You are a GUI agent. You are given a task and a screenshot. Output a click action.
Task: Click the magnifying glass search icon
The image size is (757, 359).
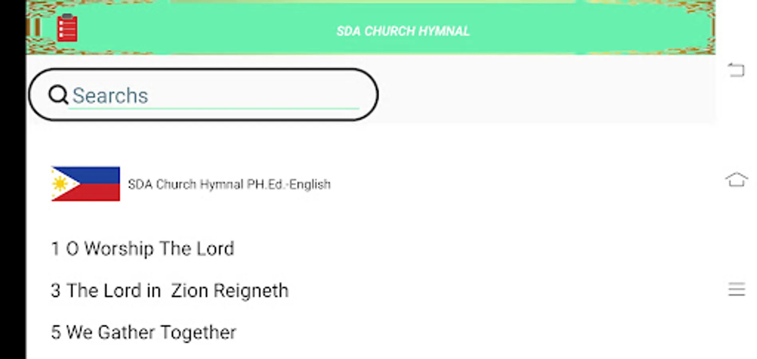point(58,95)
